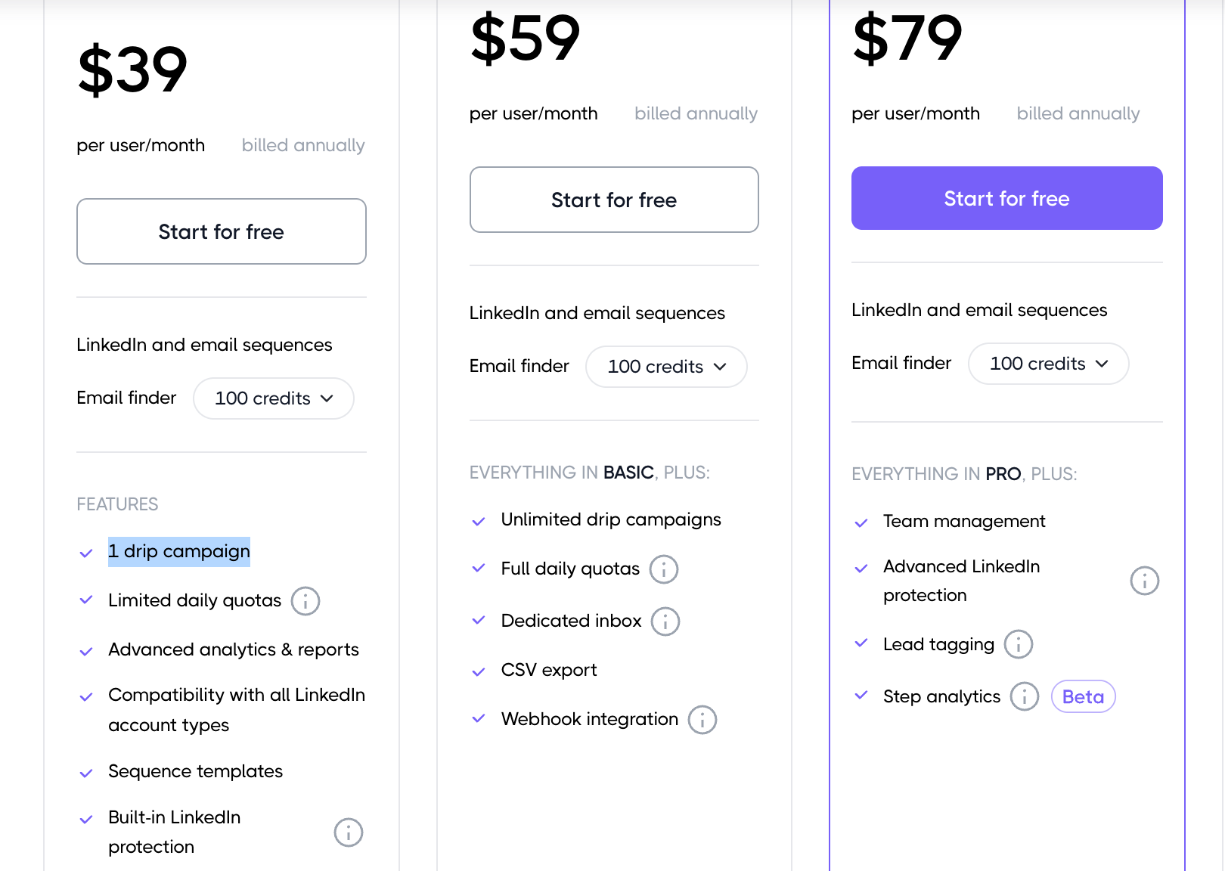Open info icon beside Dedicated inbox
The height and width of the screenshot is (871, 1225).
(x=665, y=621)
